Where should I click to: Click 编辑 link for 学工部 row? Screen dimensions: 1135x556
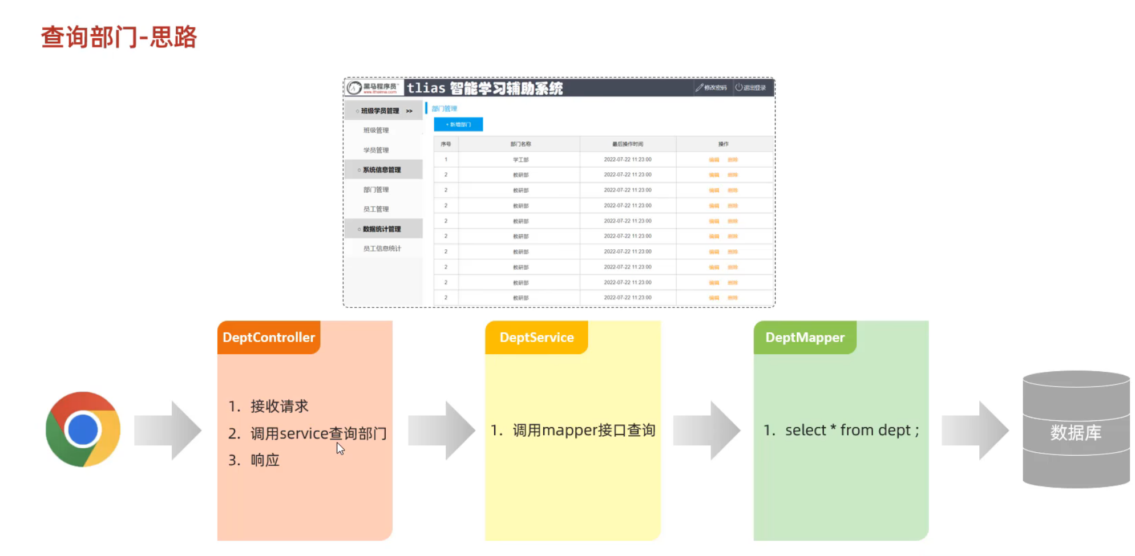714,160
